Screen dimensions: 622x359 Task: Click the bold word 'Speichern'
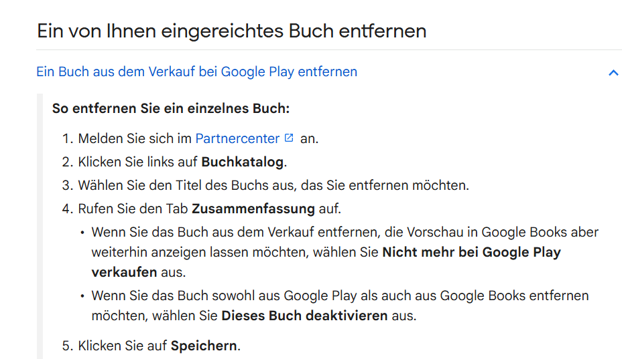tap(204, 346)
